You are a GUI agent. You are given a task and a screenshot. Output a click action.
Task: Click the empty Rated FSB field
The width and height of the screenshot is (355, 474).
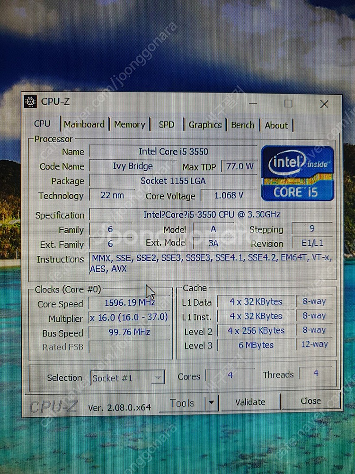(129, 346)
